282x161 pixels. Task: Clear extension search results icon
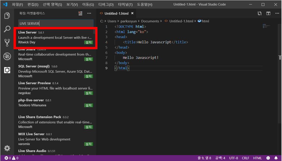coord(80,13)
